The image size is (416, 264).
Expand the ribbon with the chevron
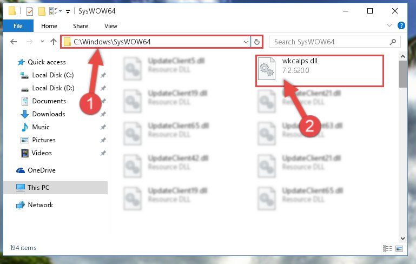(389, 25)
